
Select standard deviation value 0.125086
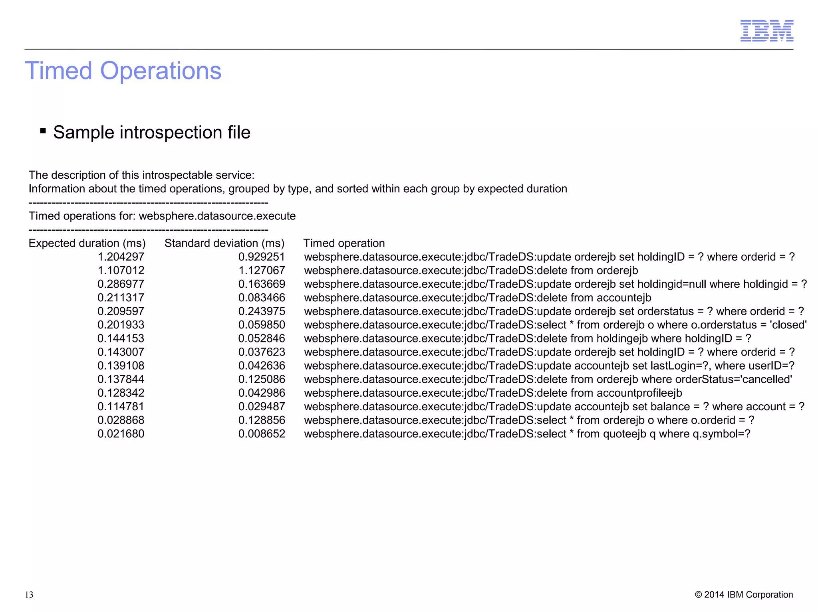coord(262,379)
